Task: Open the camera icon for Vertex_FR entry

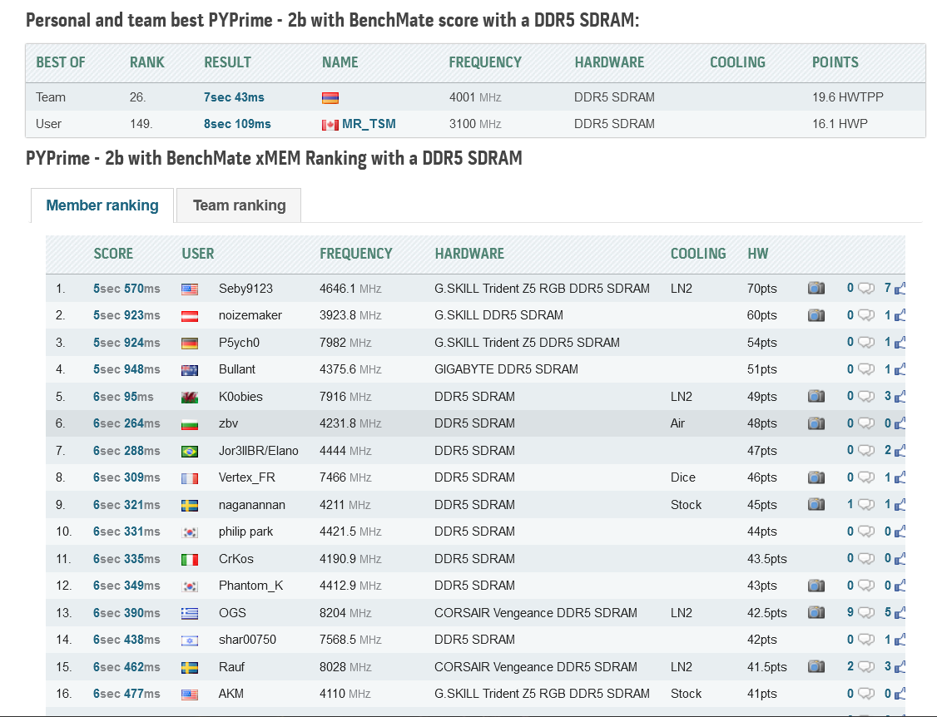Action: [x=816, y=477]
